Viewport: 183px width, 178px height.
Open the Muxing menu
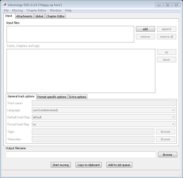pyautogui.click(x=18, y=10)
